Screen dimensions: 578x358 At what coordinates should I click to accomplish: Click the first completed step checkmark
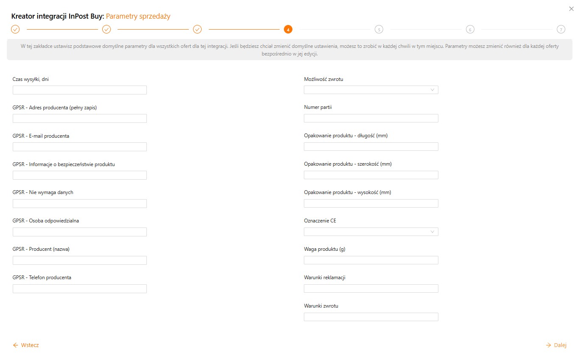point(15,29)
